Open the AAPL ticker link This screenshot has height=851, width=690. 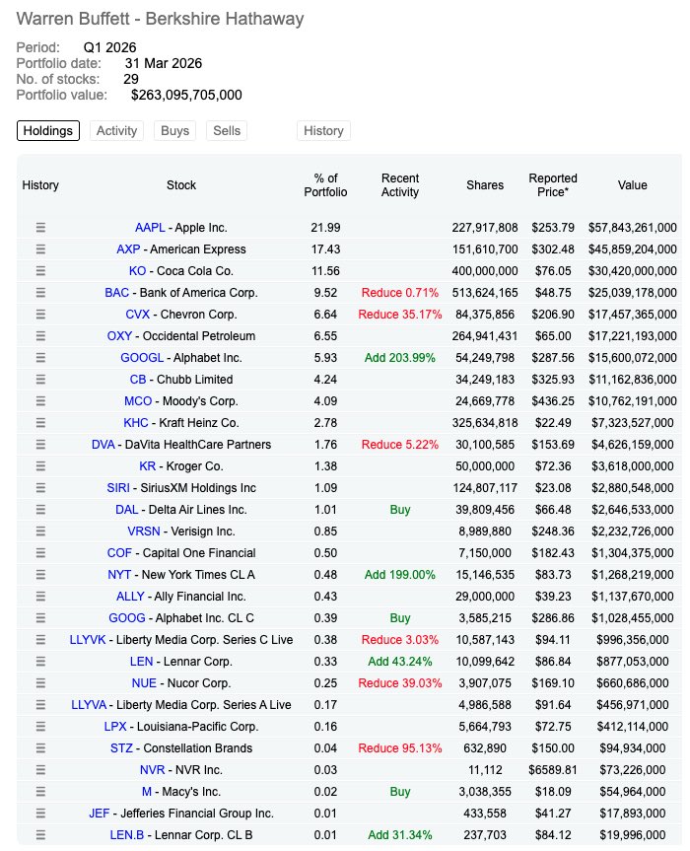150,228
